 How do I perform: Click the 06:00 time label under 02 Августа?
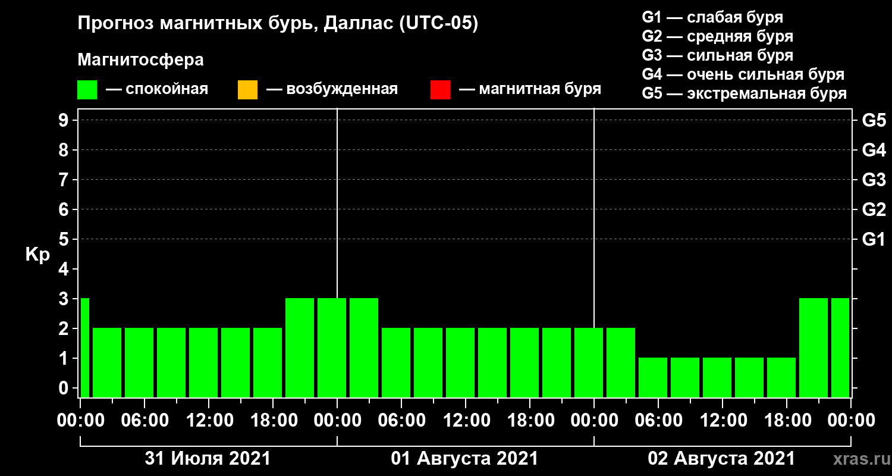click(x=659, y=421)
